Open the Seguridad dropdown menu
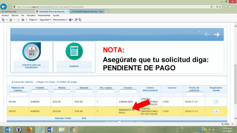Viewport: 237px width, 133px height. 45,20
